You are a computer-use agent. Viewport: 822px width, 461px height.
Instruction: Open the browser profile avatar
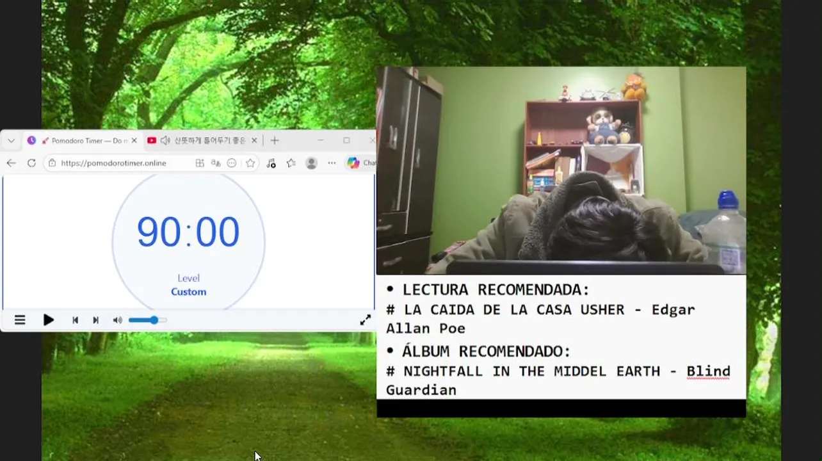[312, 163]
